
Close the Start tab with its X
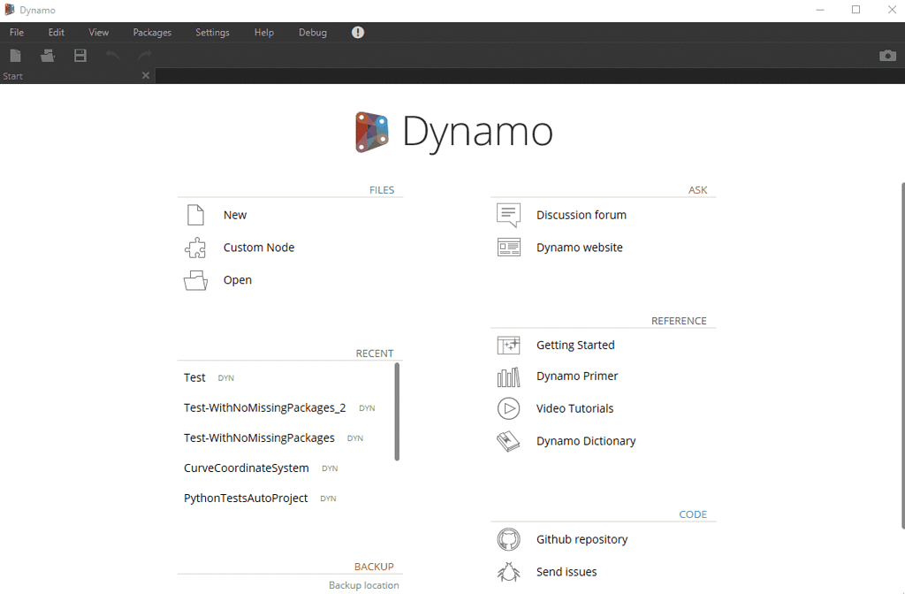click(x=145, y=75)
